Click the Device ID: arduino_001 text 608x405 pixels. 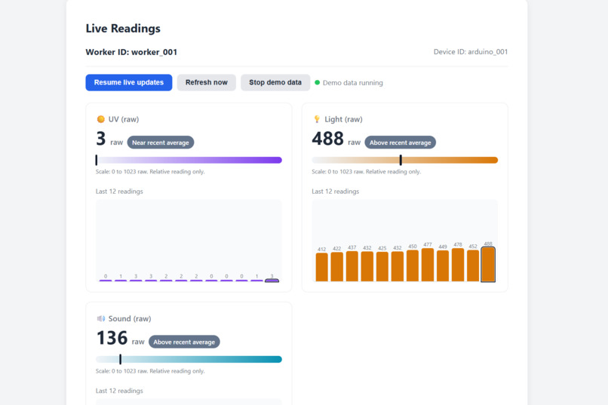(471, 51)
